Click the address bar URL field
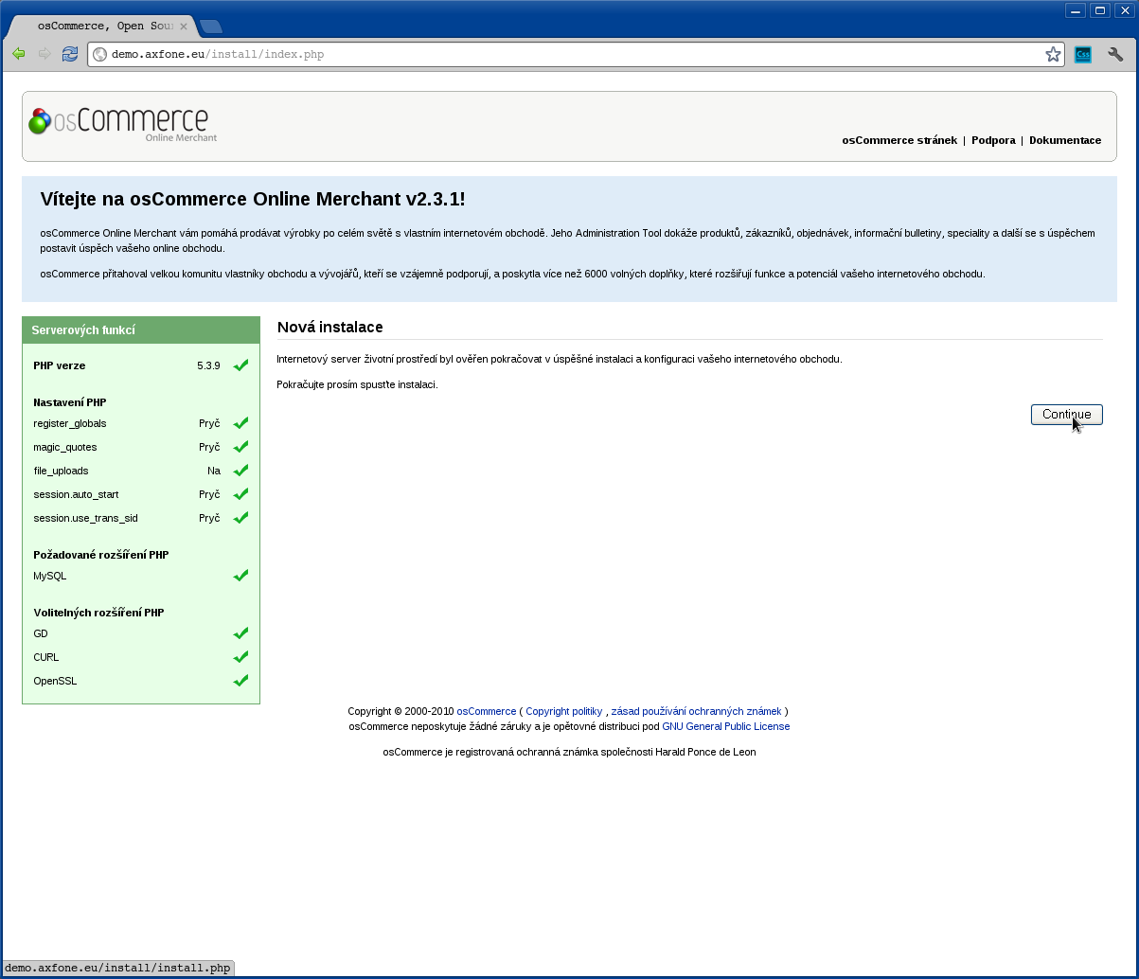Screen dimensions: 1139x979 point(568,54)
